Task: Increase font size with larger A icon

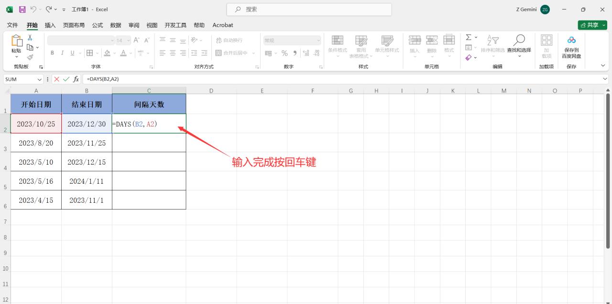Action: pyautogui.click(x=136, y=41)
